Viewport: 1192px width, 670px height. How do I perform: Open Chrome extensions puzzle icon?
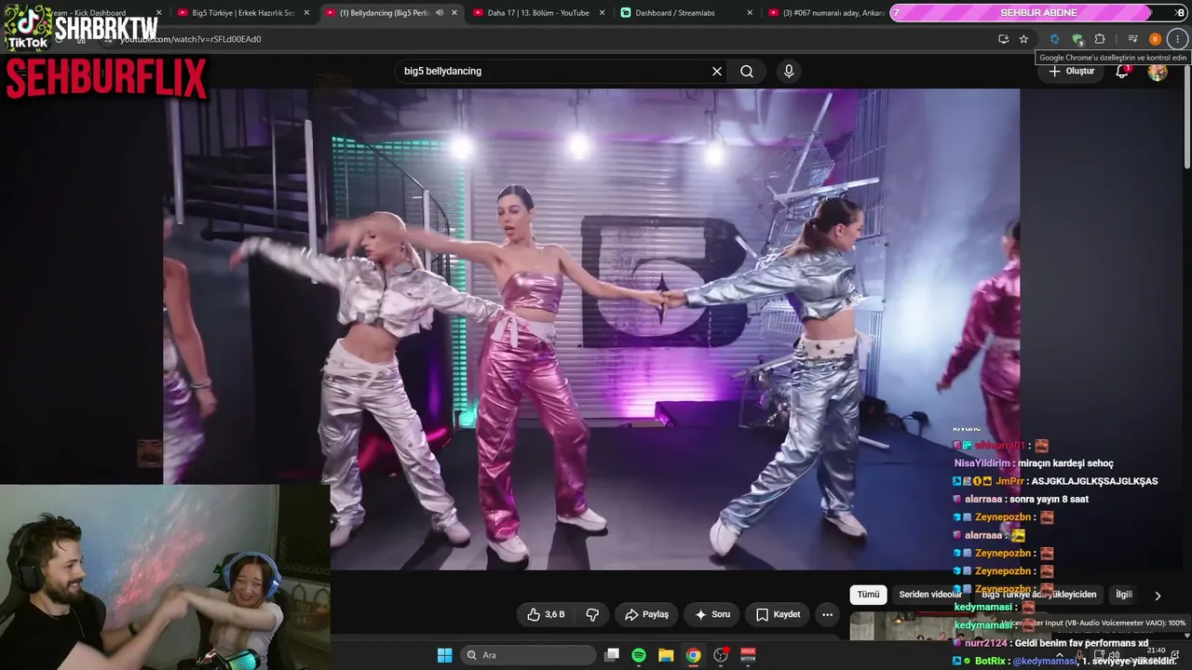(1100, 39)
